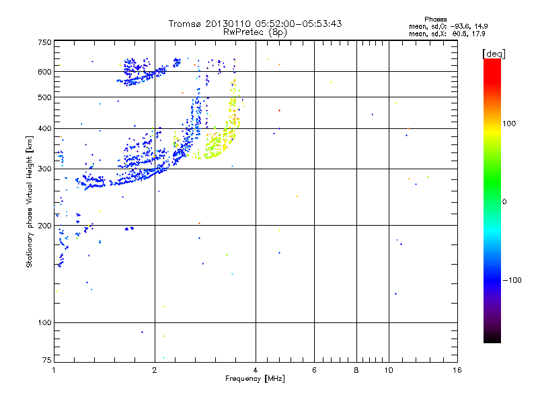Click the y-axis tick label '500'

point(44,97)
